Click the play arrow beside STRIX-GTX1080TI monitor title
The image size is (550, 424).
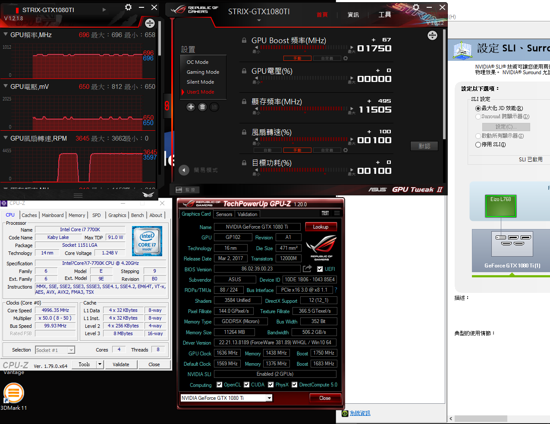[x=104, y=9]
